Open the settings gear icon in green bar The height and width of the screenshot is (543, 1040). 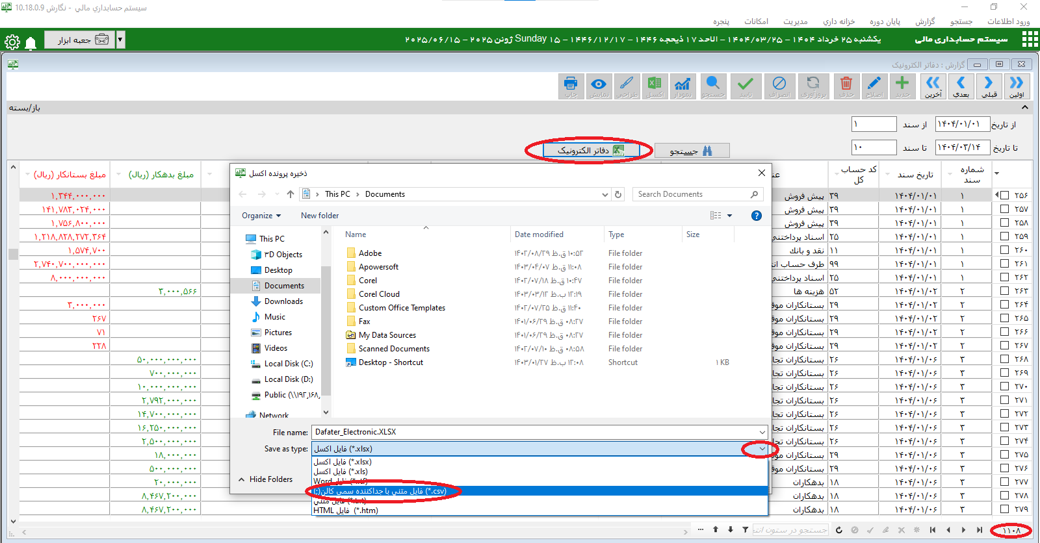click(x=12, y=43)
